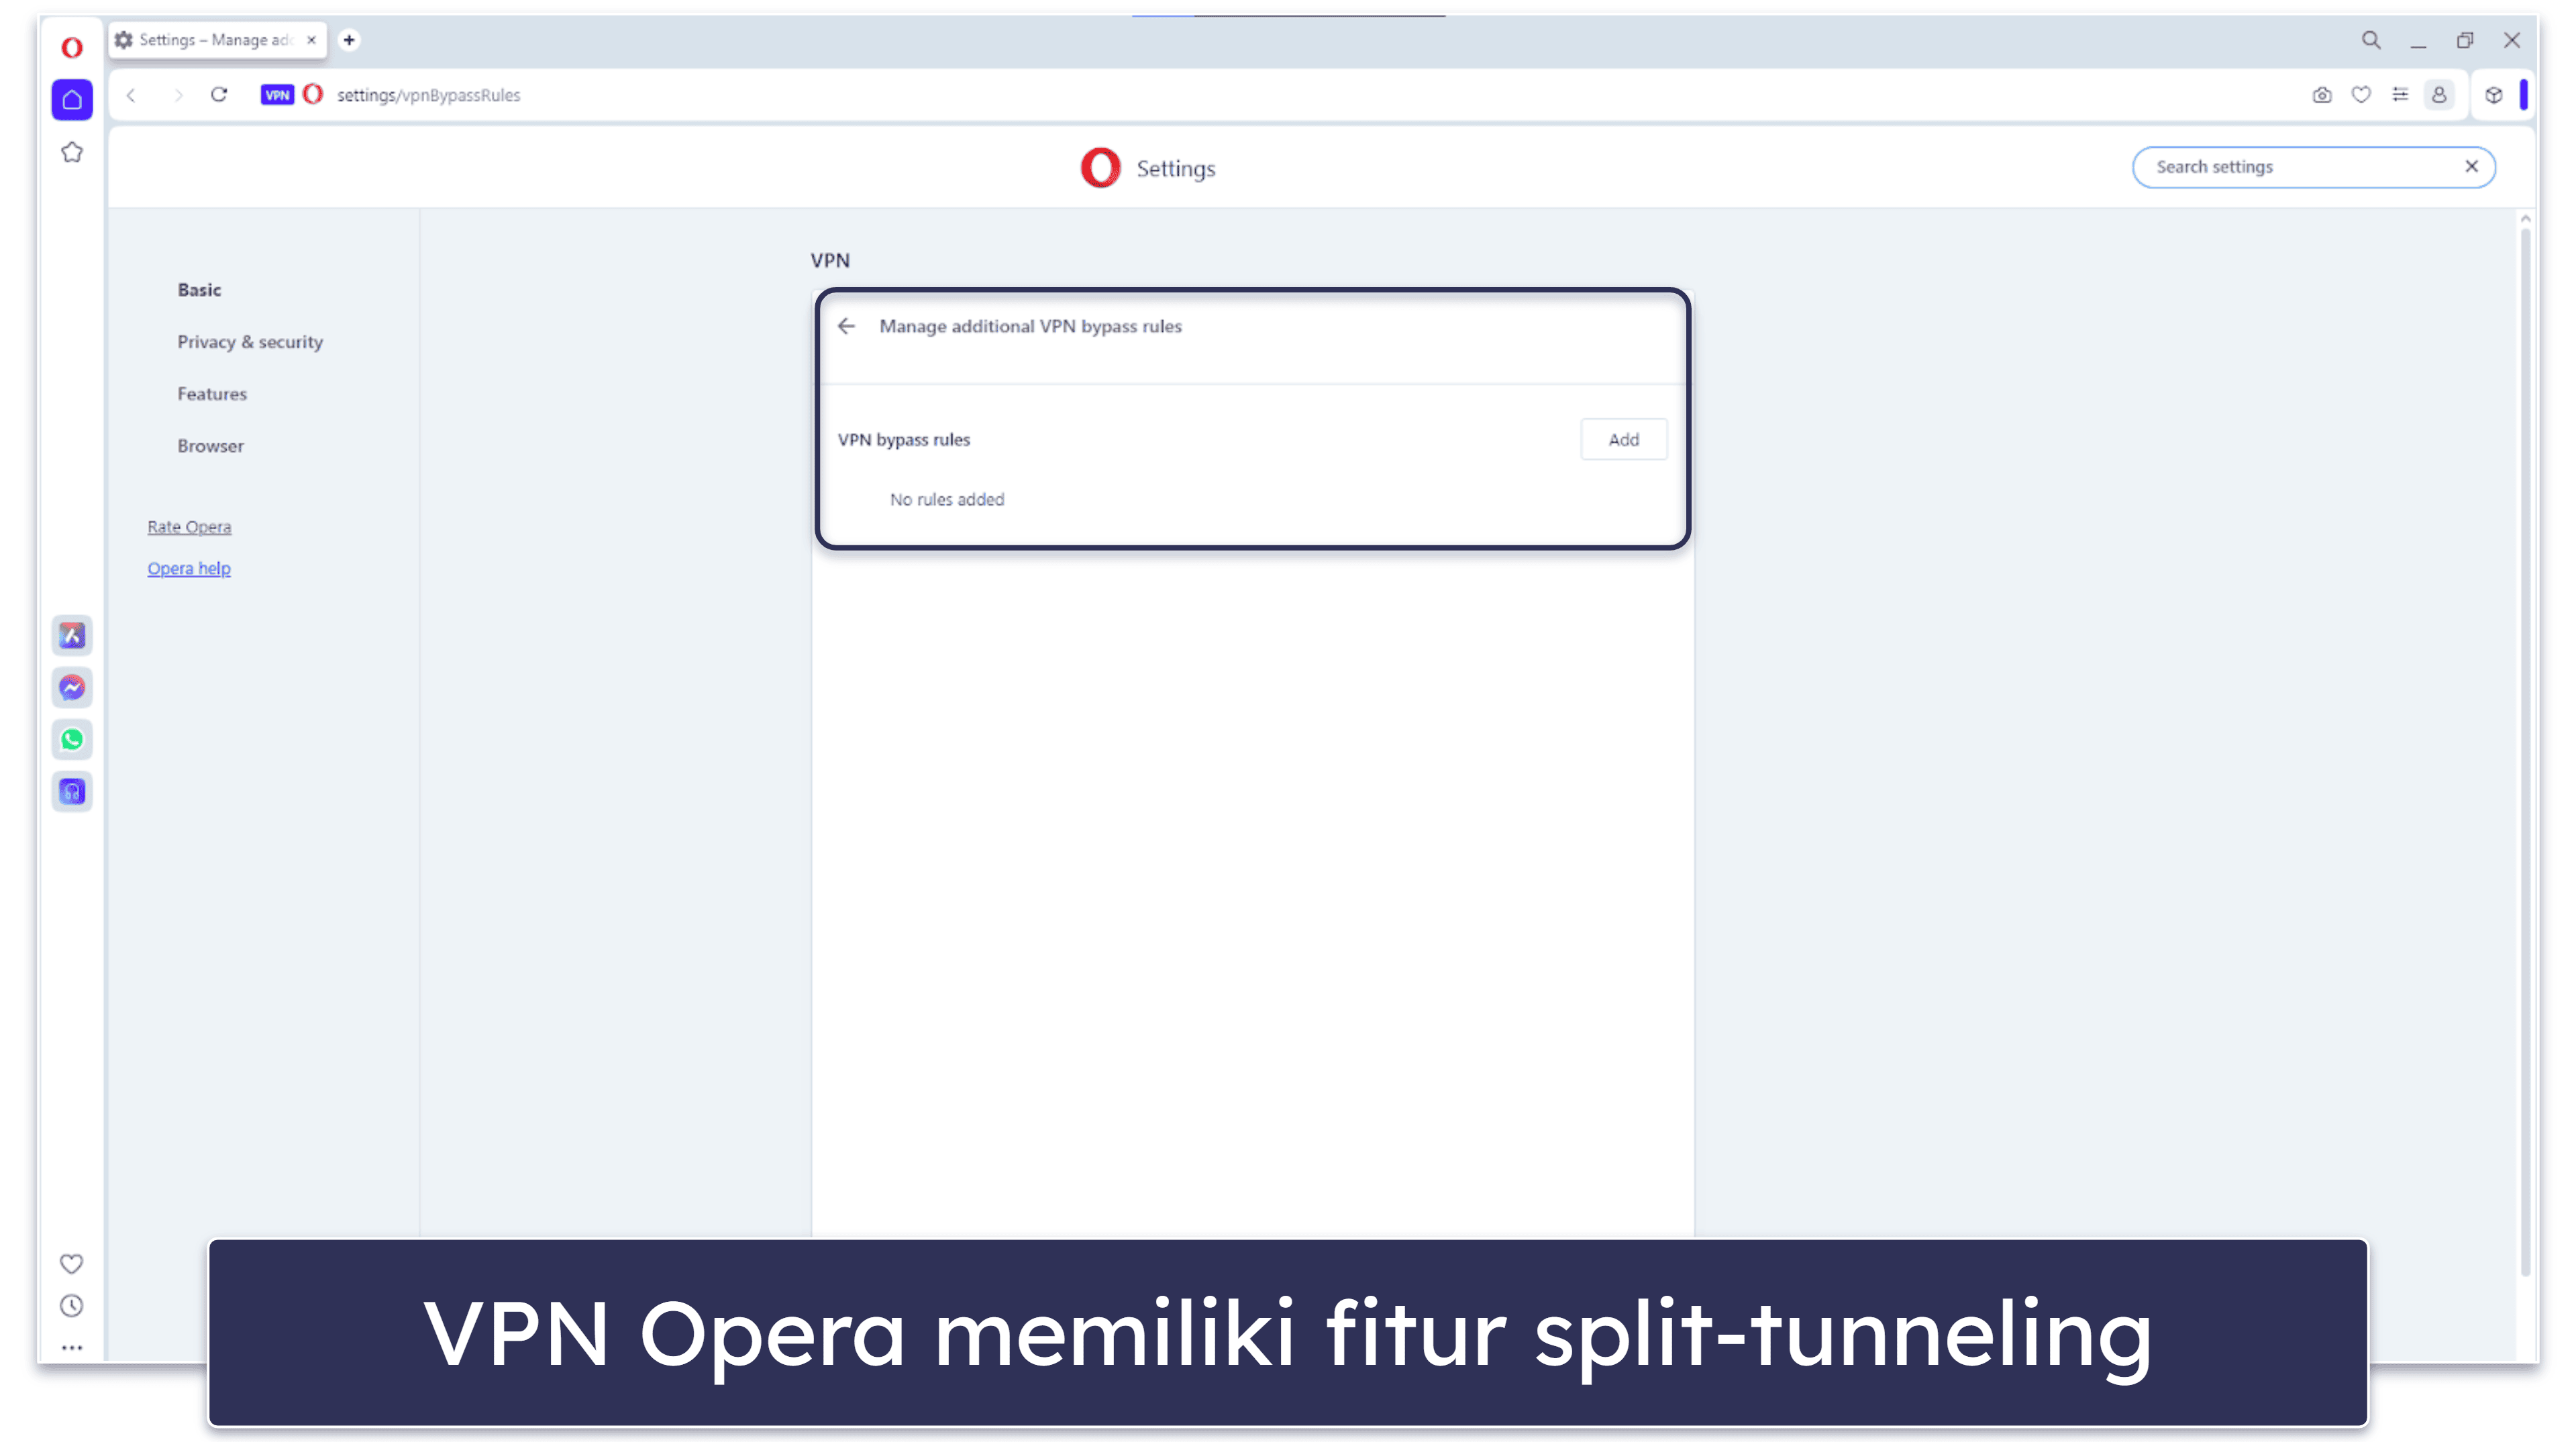Open WhatsApp in the sidebar
This screenshot has width=2576, height=1442.
(x=72, y=740)
